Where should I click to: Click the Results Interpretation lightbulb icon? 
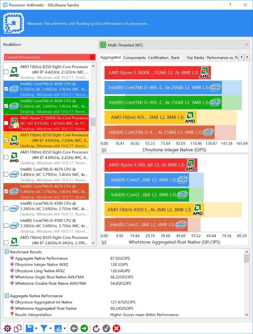pos(12,314)
